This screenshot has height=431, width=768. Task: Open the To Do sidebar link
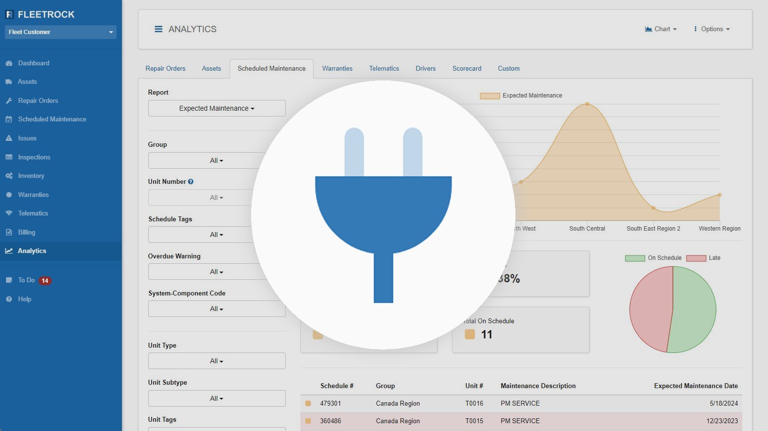[26, 280]
